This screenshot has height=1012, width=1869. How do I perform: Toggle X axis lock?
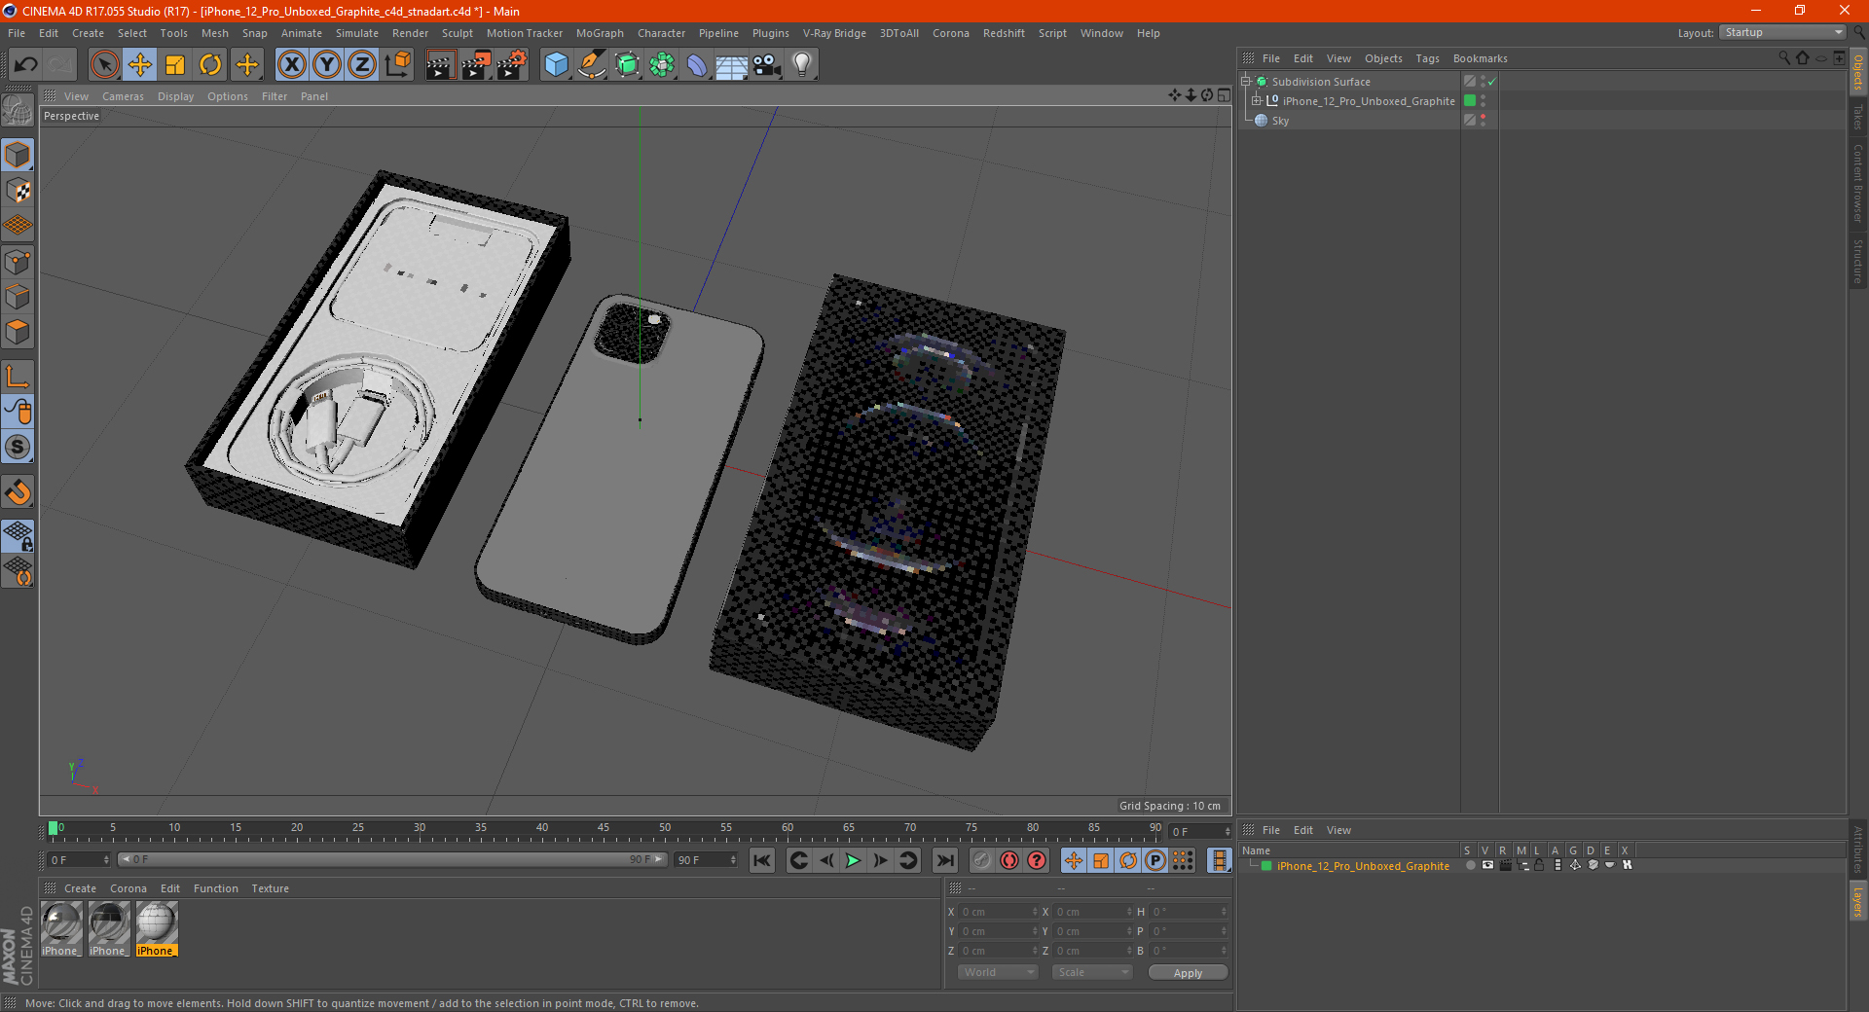tap(291, 65)
